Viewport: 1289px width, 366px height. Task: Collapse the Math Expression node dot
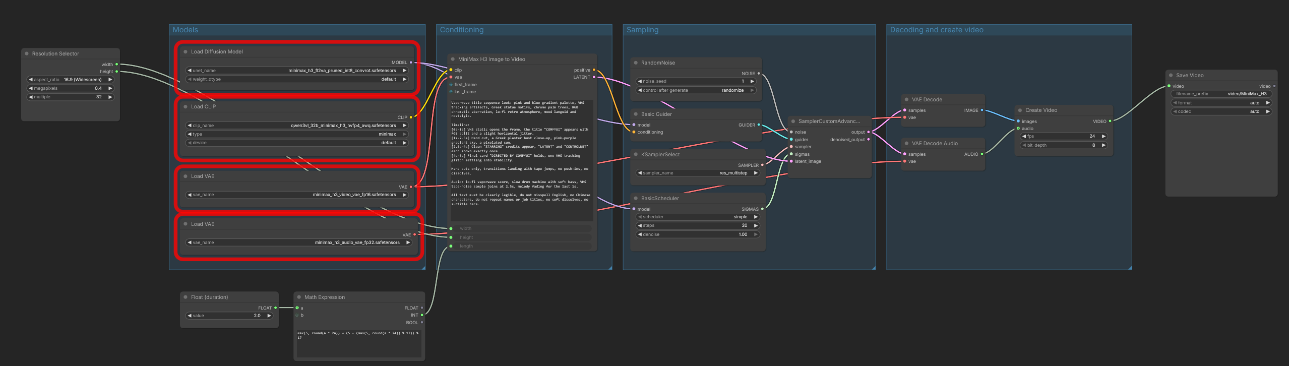(x=299, y=297)
